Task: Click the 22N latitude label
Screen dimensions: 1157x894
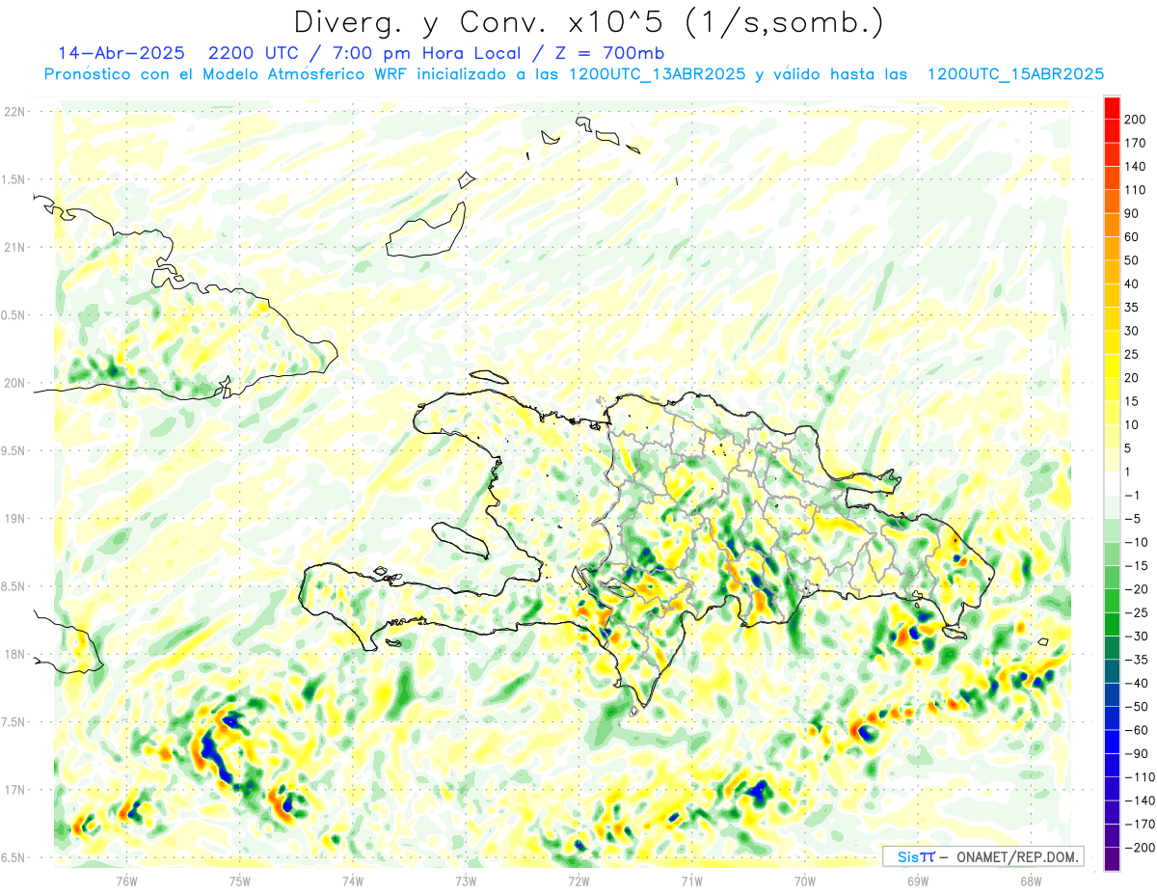Action: tap(14, 111)
